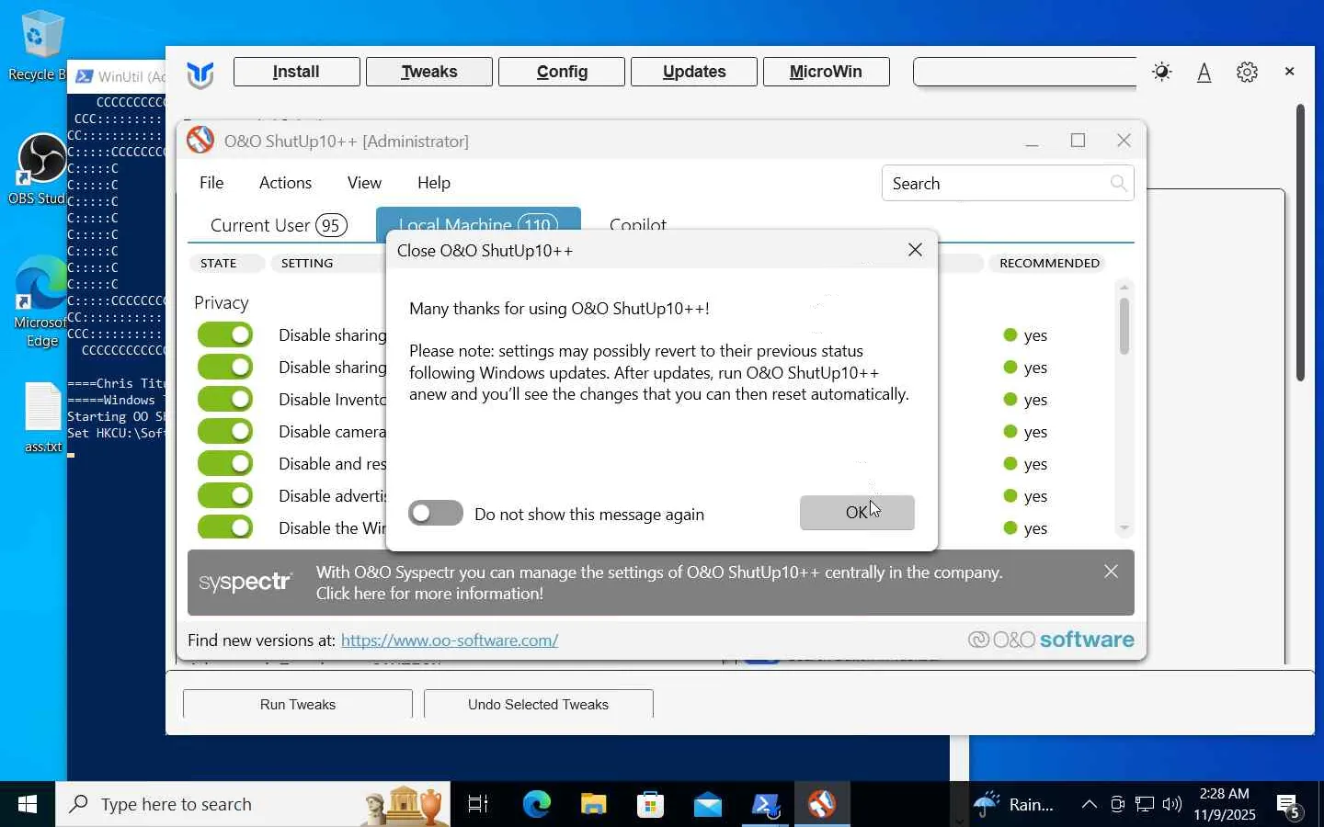Click the ShutUp10++ list scroll-down arrow
Image resolution: width=1324 pixels, height=827 pixels.
1124,528
